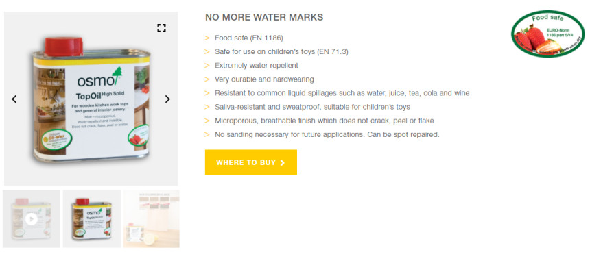Select the TopOil can thumbnail
Image resolution: width=590 pixels, height=263 pixels.
tap(92, 218)
